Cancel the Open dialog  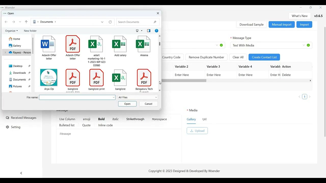pyautogui.click(x=148, y=104)
